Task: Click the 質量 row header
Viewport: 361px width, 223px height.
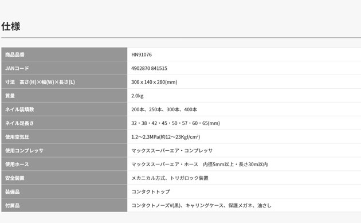Action: [64, 96]
